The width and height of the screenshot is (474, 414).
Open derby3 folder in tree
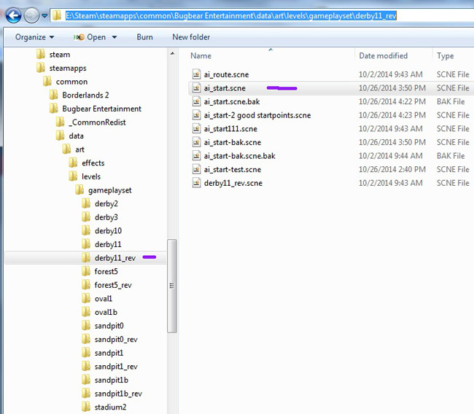coord(100,217)
